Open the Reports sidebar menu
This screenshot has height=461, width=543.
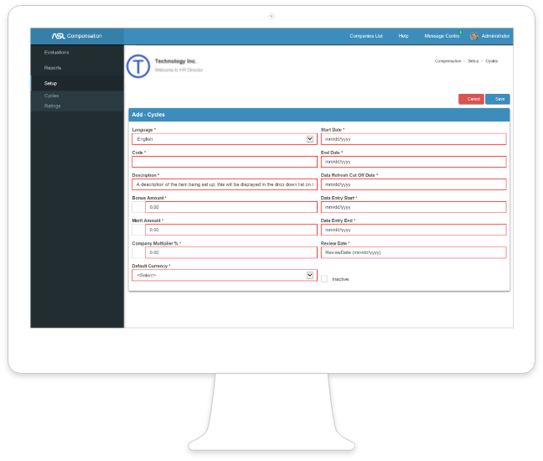53,68
